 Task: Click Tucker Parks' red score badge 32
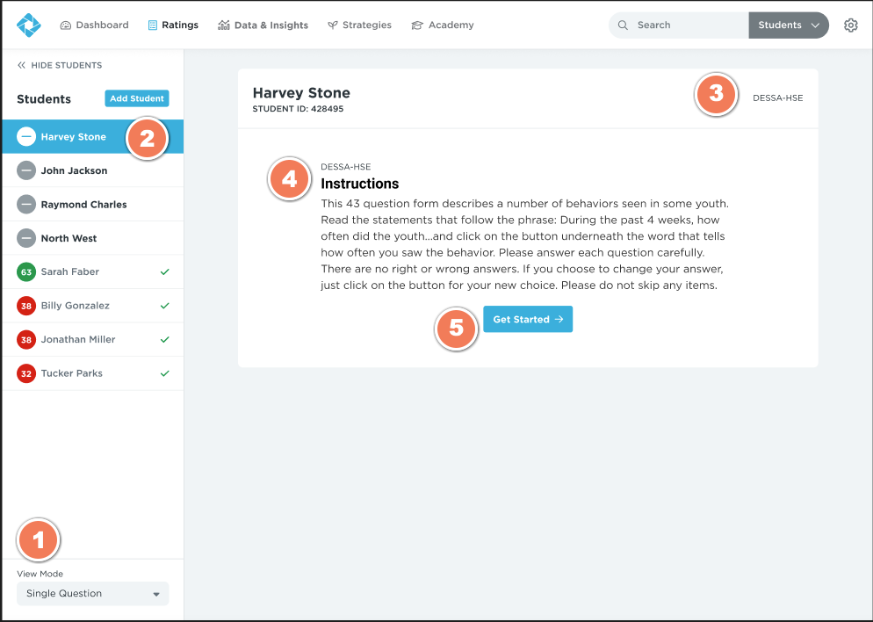pyautogui.click(x=26, y=373)
